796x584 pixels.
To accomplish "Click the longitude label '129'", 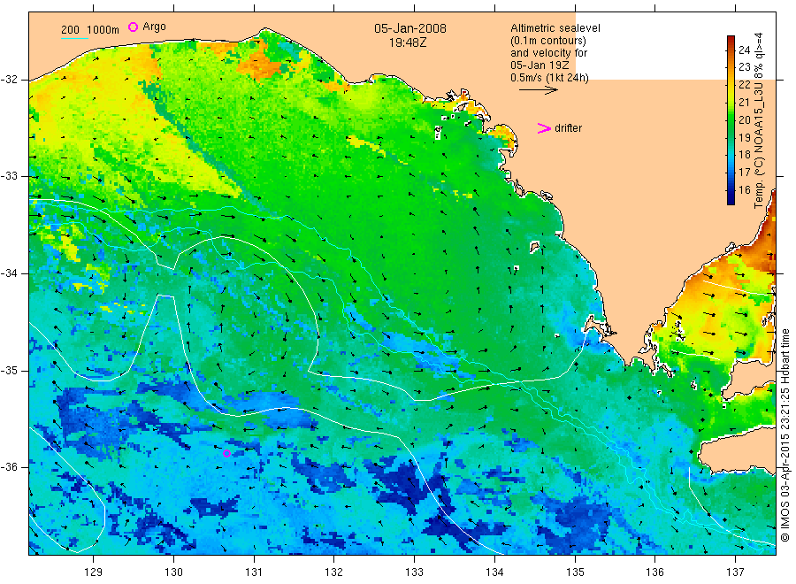I will pos(94,572).
